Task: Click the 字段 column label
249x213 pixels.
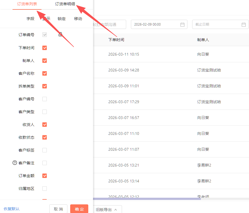Action: pos(30,19)
